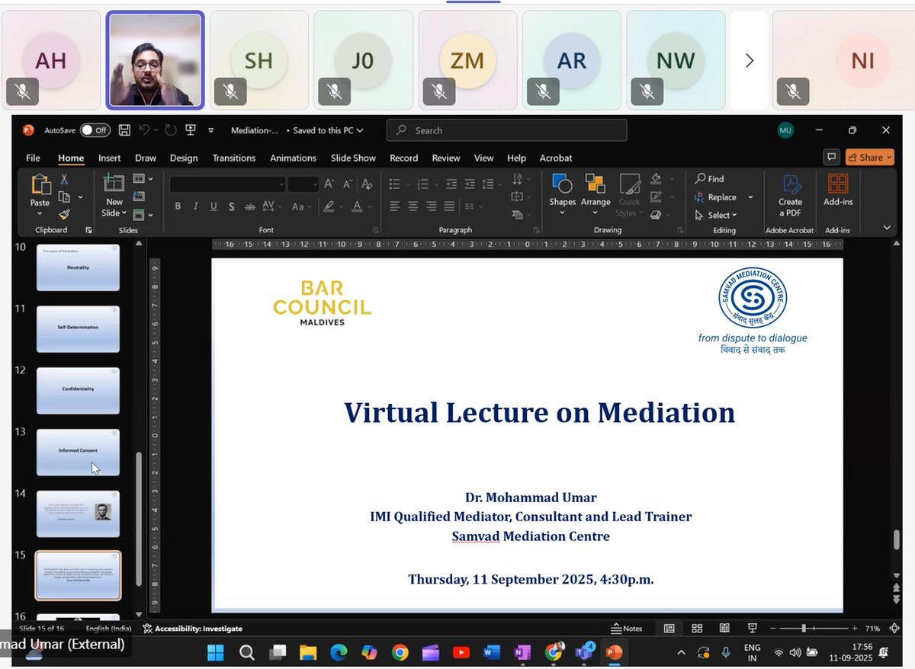Open the Change Case Aa dropdown

[x=300, y=206]
